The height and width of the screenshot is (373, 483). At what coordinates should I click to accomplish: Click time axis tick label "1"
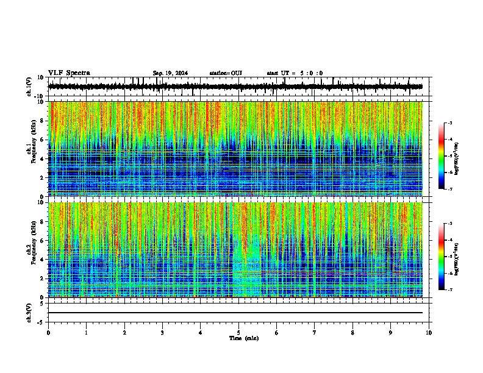click(x=86, y=333)
